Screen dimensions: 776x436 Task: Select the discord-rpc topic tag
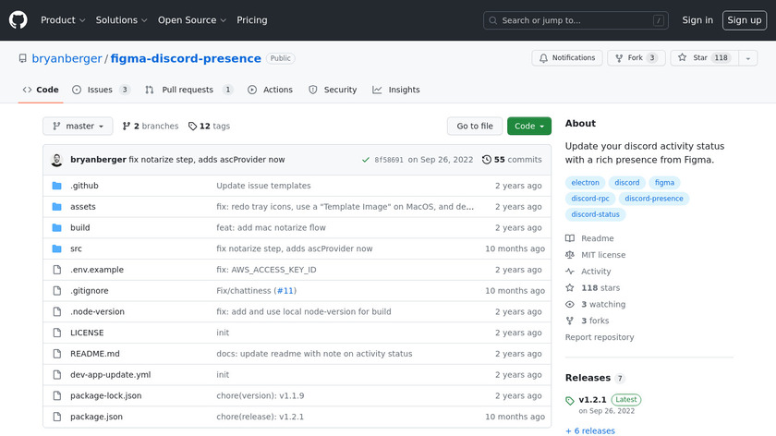[x=590, y=199]
